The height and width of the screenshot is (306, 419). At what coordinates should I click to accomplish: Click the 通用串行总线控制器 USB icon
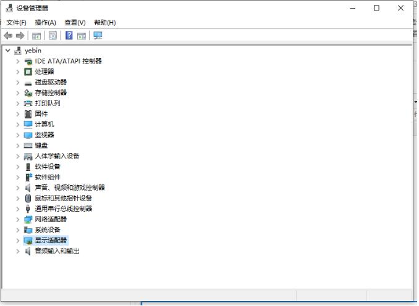28,209
